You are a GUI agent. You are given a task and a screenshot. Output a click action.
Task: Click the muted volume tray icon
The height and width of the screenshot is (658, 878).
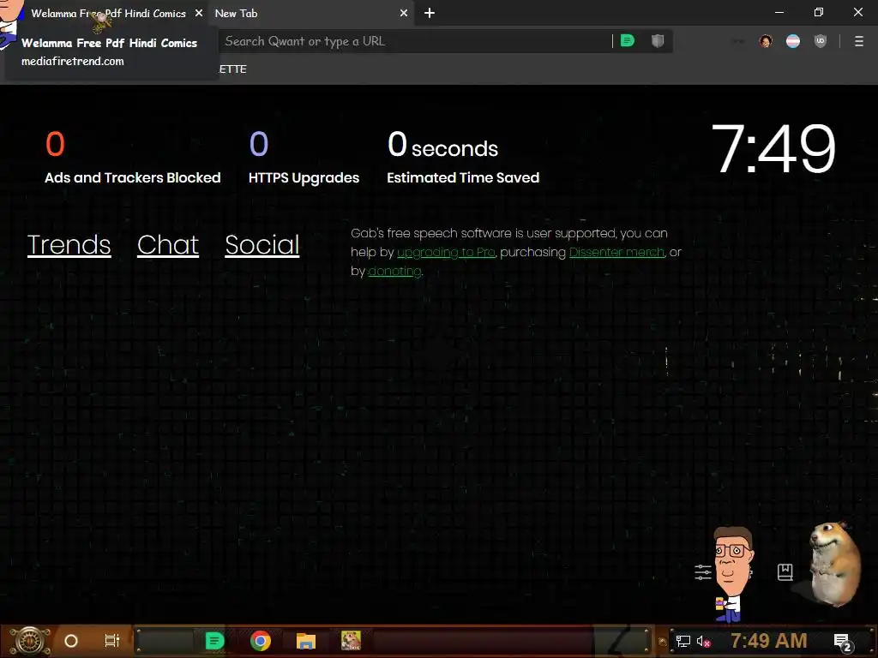[703, 641]
